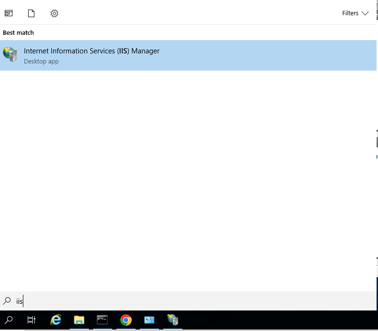
Task: Open Google Chrome from the taskbar
Action: click(126, 320)
